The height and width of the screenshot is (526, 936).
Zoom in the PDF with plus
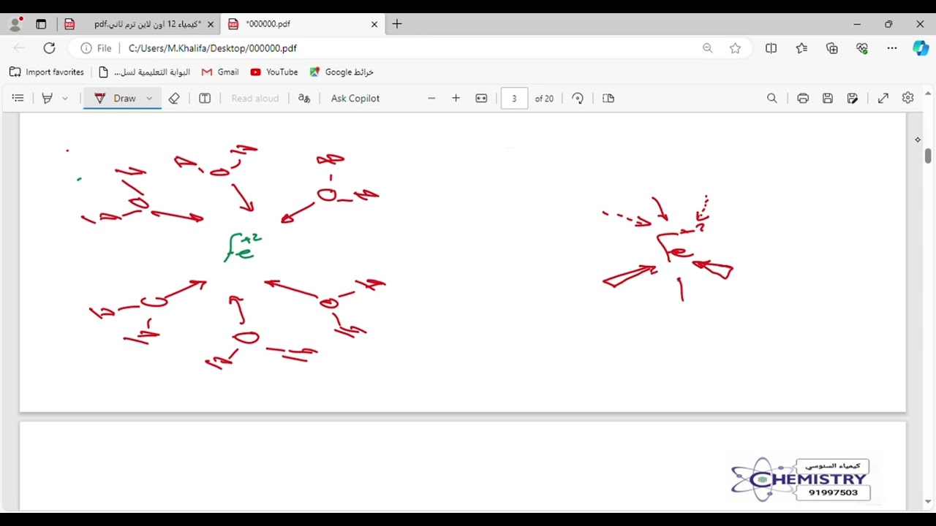coord(456,98)
